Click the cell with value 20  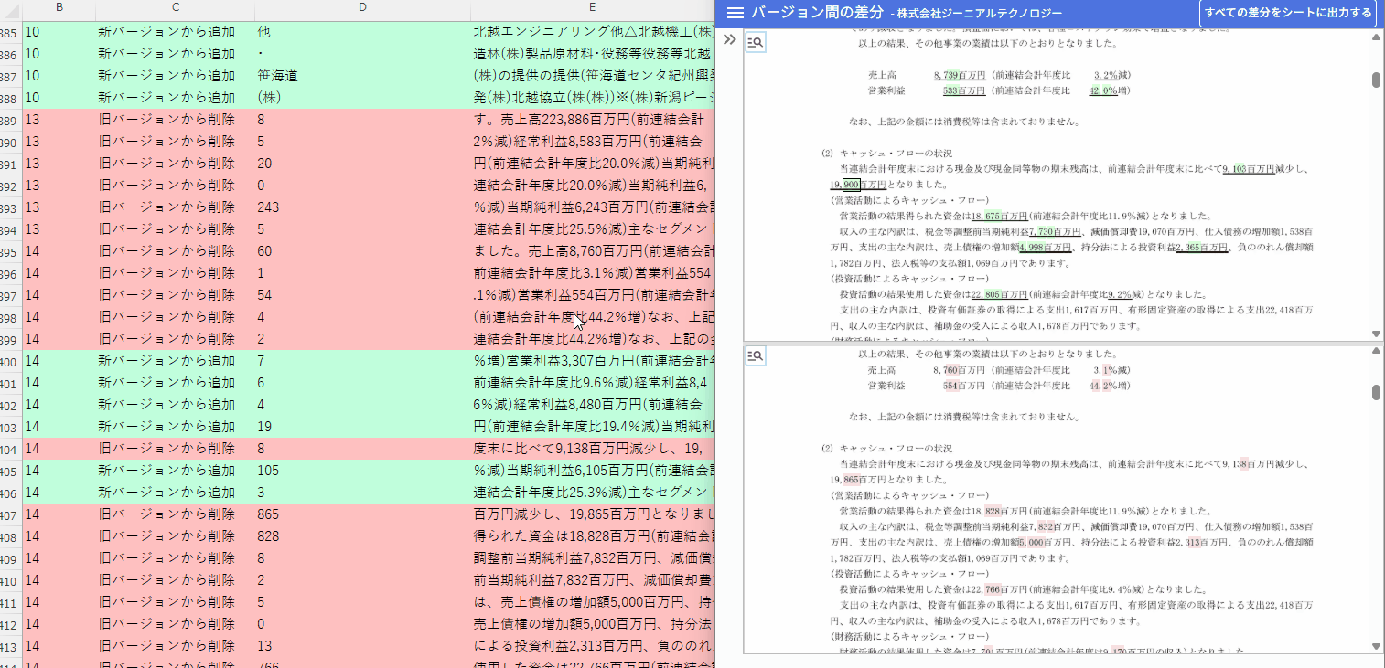[x=362, y=164]
